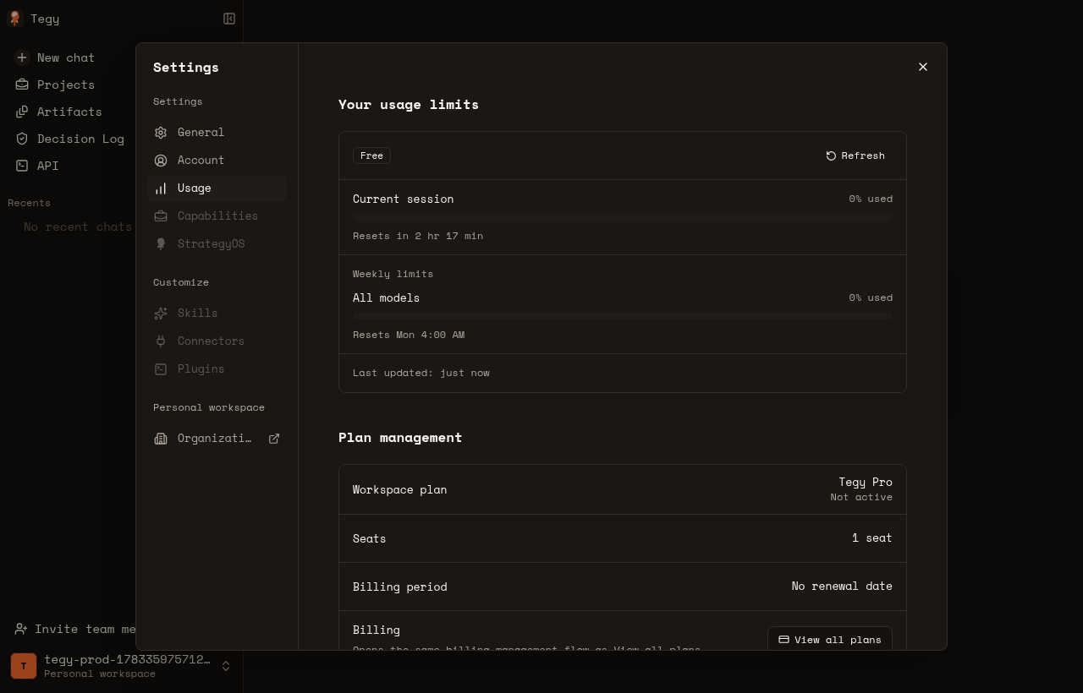Click the Capabilities icon

[x=161, y=216]
